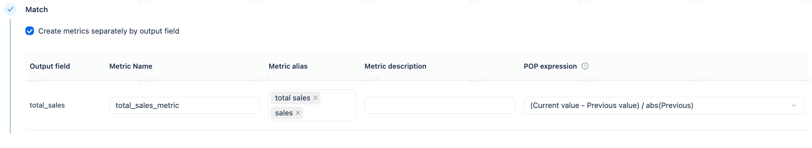This screenshot has height=148, width=812.
Task: Select the total_sales output field cell
Action: [x=47, y=105]
